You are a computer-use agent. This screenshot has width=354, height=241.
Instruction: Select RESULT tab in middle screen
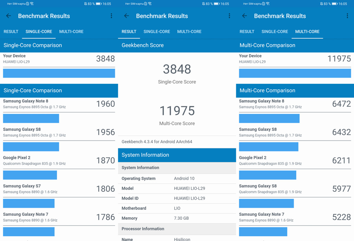pos(129,32)
